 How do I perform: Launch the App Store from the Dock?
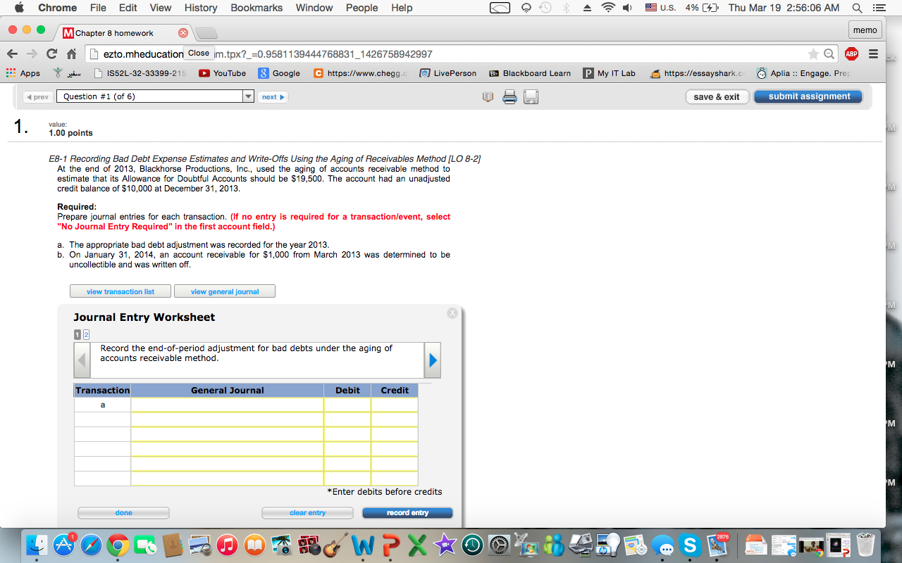64,545
